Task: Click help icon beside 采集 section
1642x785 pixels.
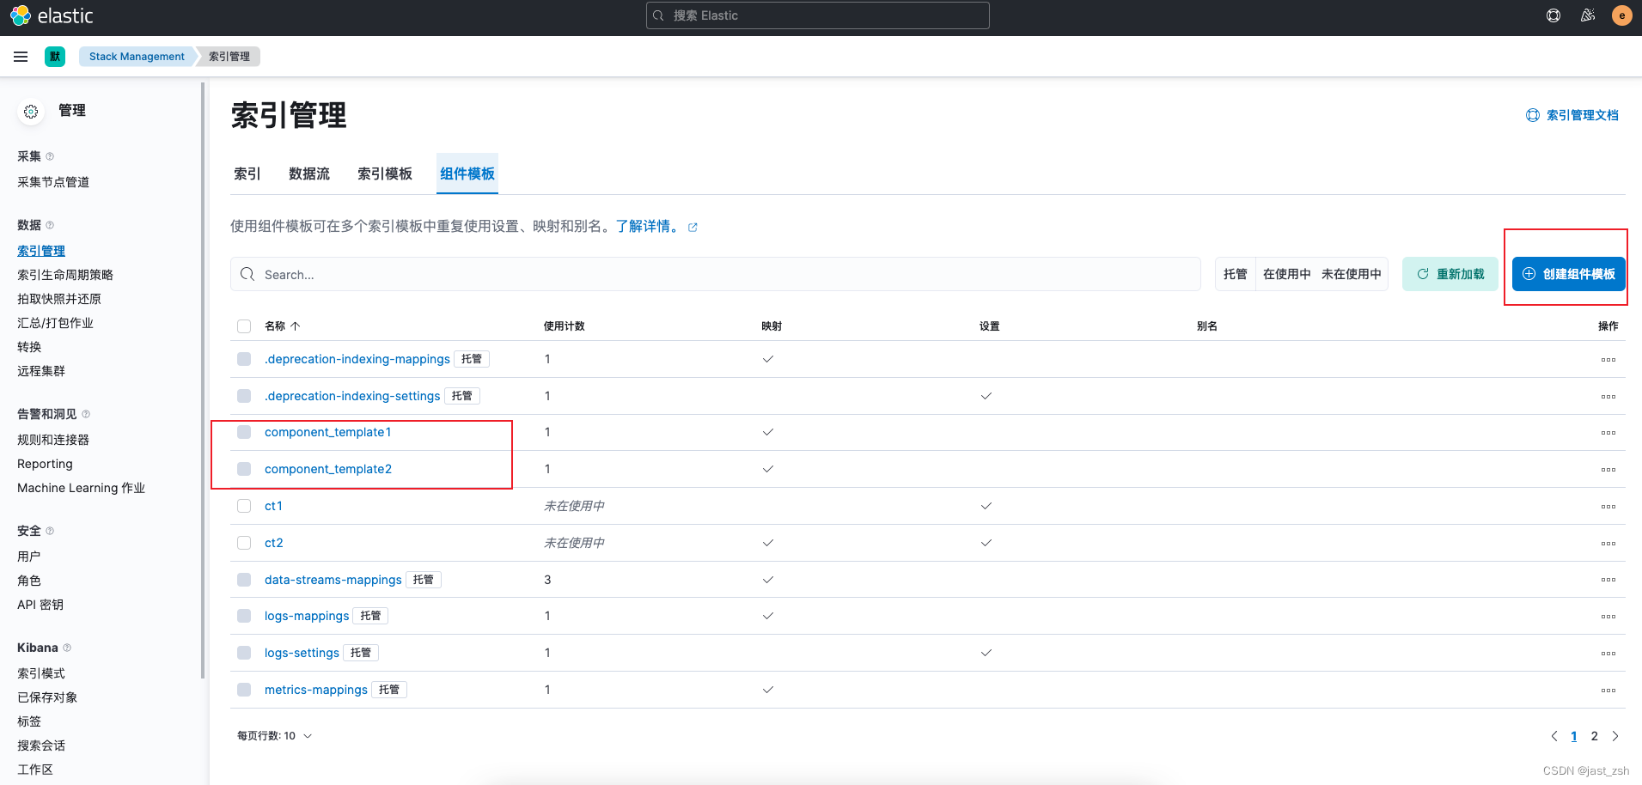Action: [50, 156]
